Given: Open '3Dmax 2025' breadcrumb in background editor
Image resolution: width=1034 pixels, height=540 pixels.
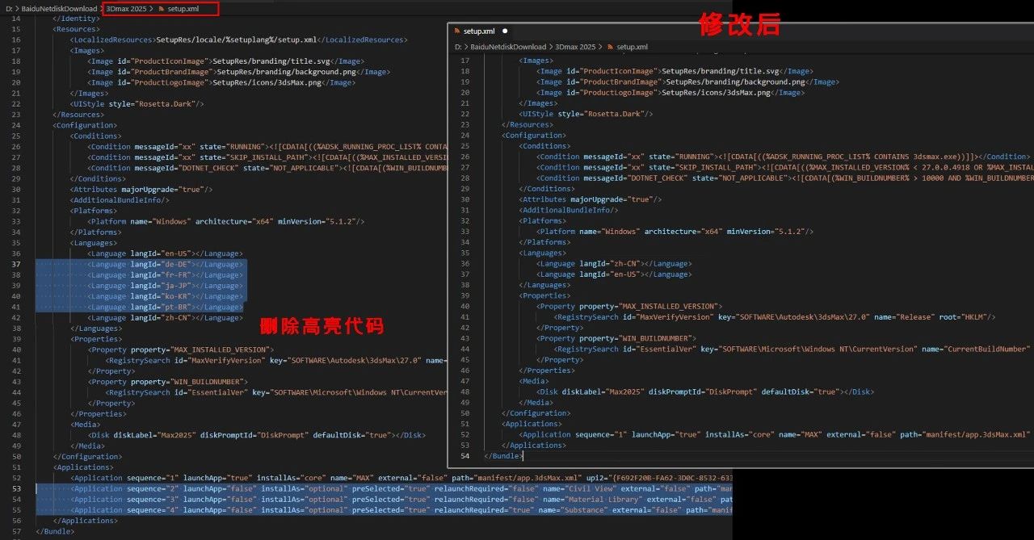Looking at the screenshot, I should 126,8.
